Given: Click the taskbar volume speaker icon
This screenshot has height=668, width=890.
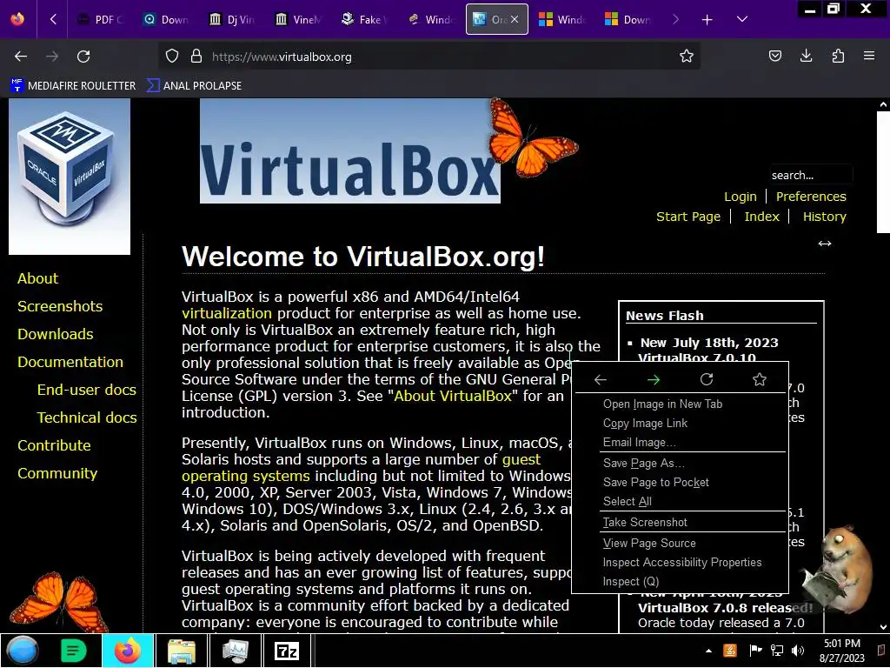Looking at the screenshot, I should [798, 651].
